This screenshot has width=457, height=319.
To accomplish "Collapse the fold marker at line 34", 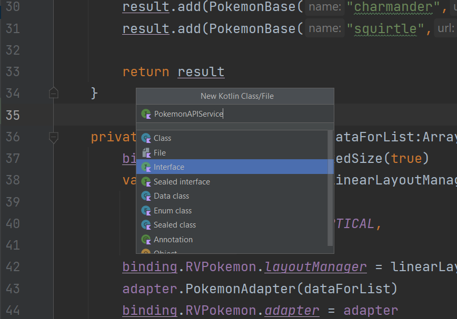I will [x=53, y=94].
